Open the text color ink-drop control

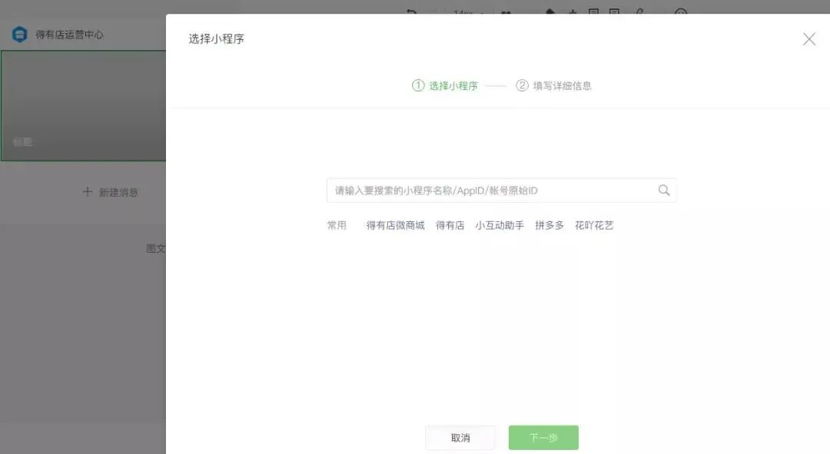click(x=549, y=10)
